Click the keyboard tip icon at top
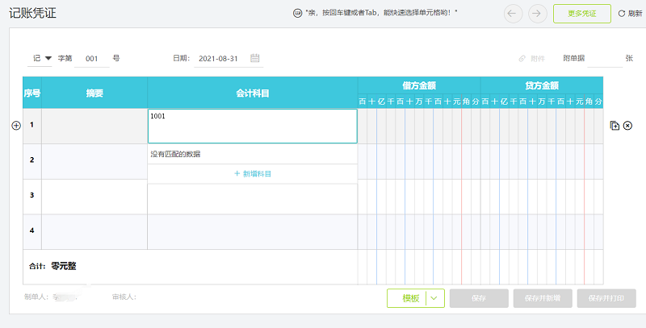 click(x=297, y=13)
